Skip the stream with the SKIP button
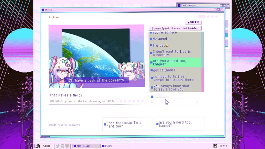265x149 pixels. pos(193,22)
